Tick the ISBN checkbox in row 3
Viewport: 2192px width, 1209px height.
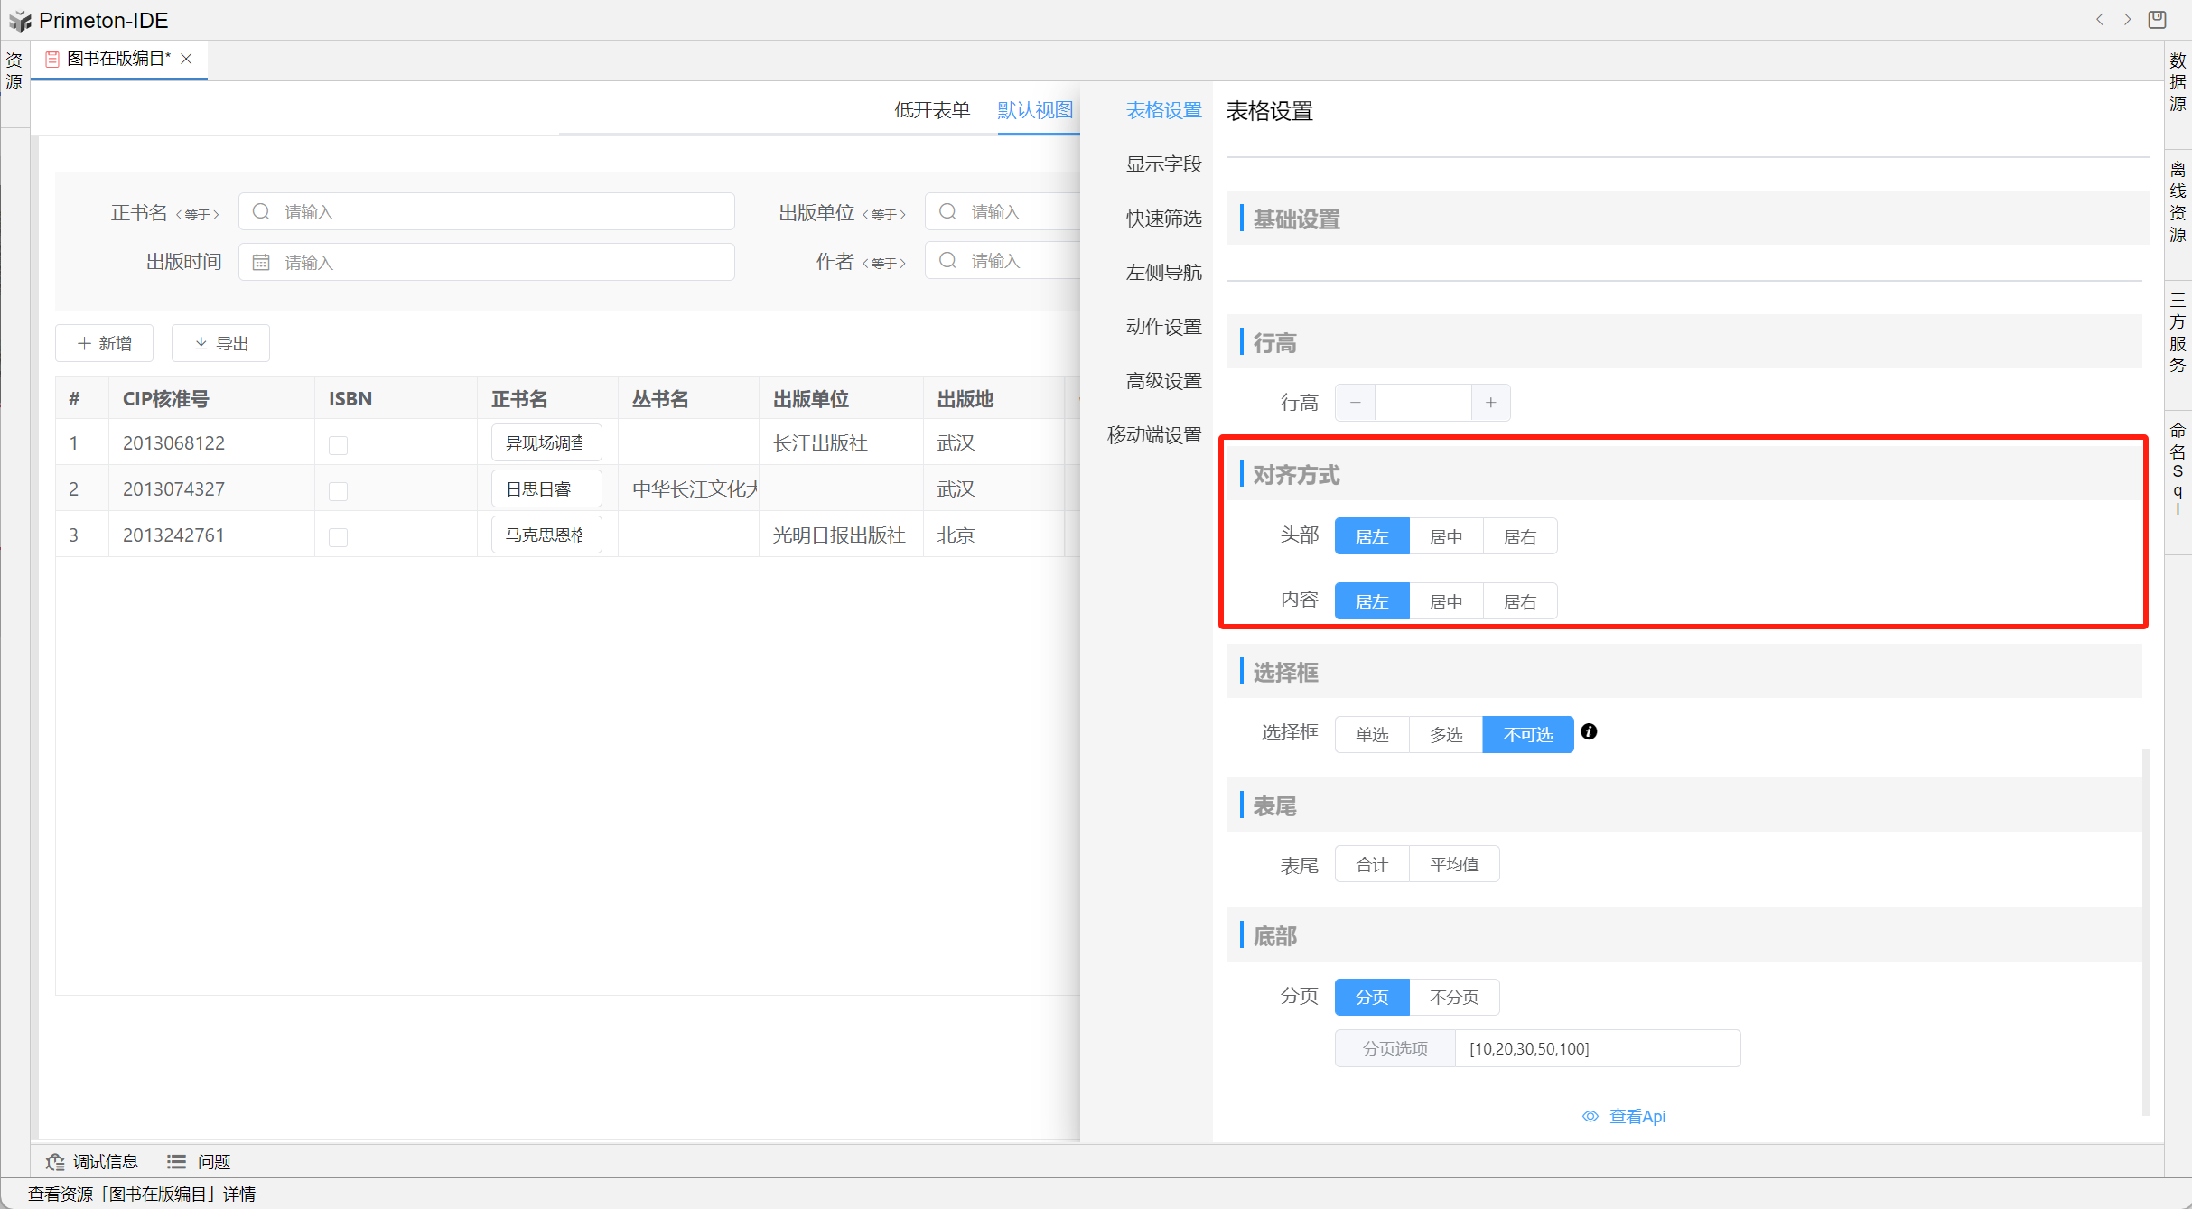(x=338, y=536)
